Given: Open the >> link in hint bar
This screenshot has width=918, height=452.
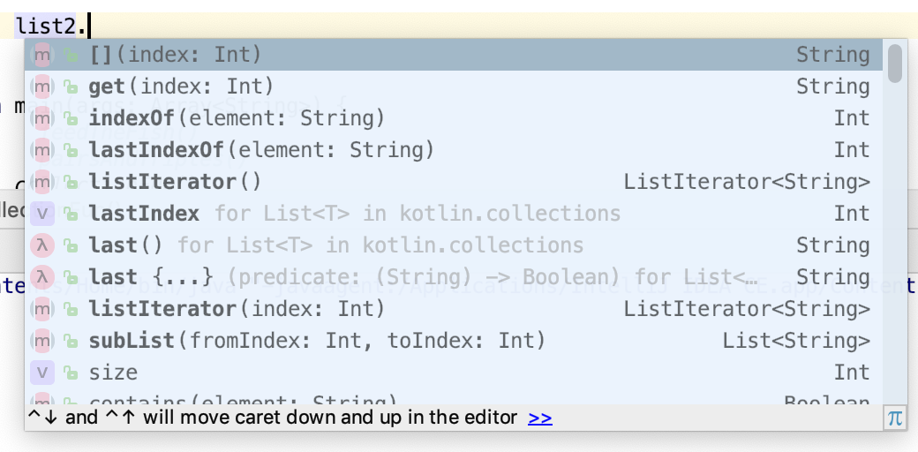Looking at the screenshot, I should click(540, 418).
